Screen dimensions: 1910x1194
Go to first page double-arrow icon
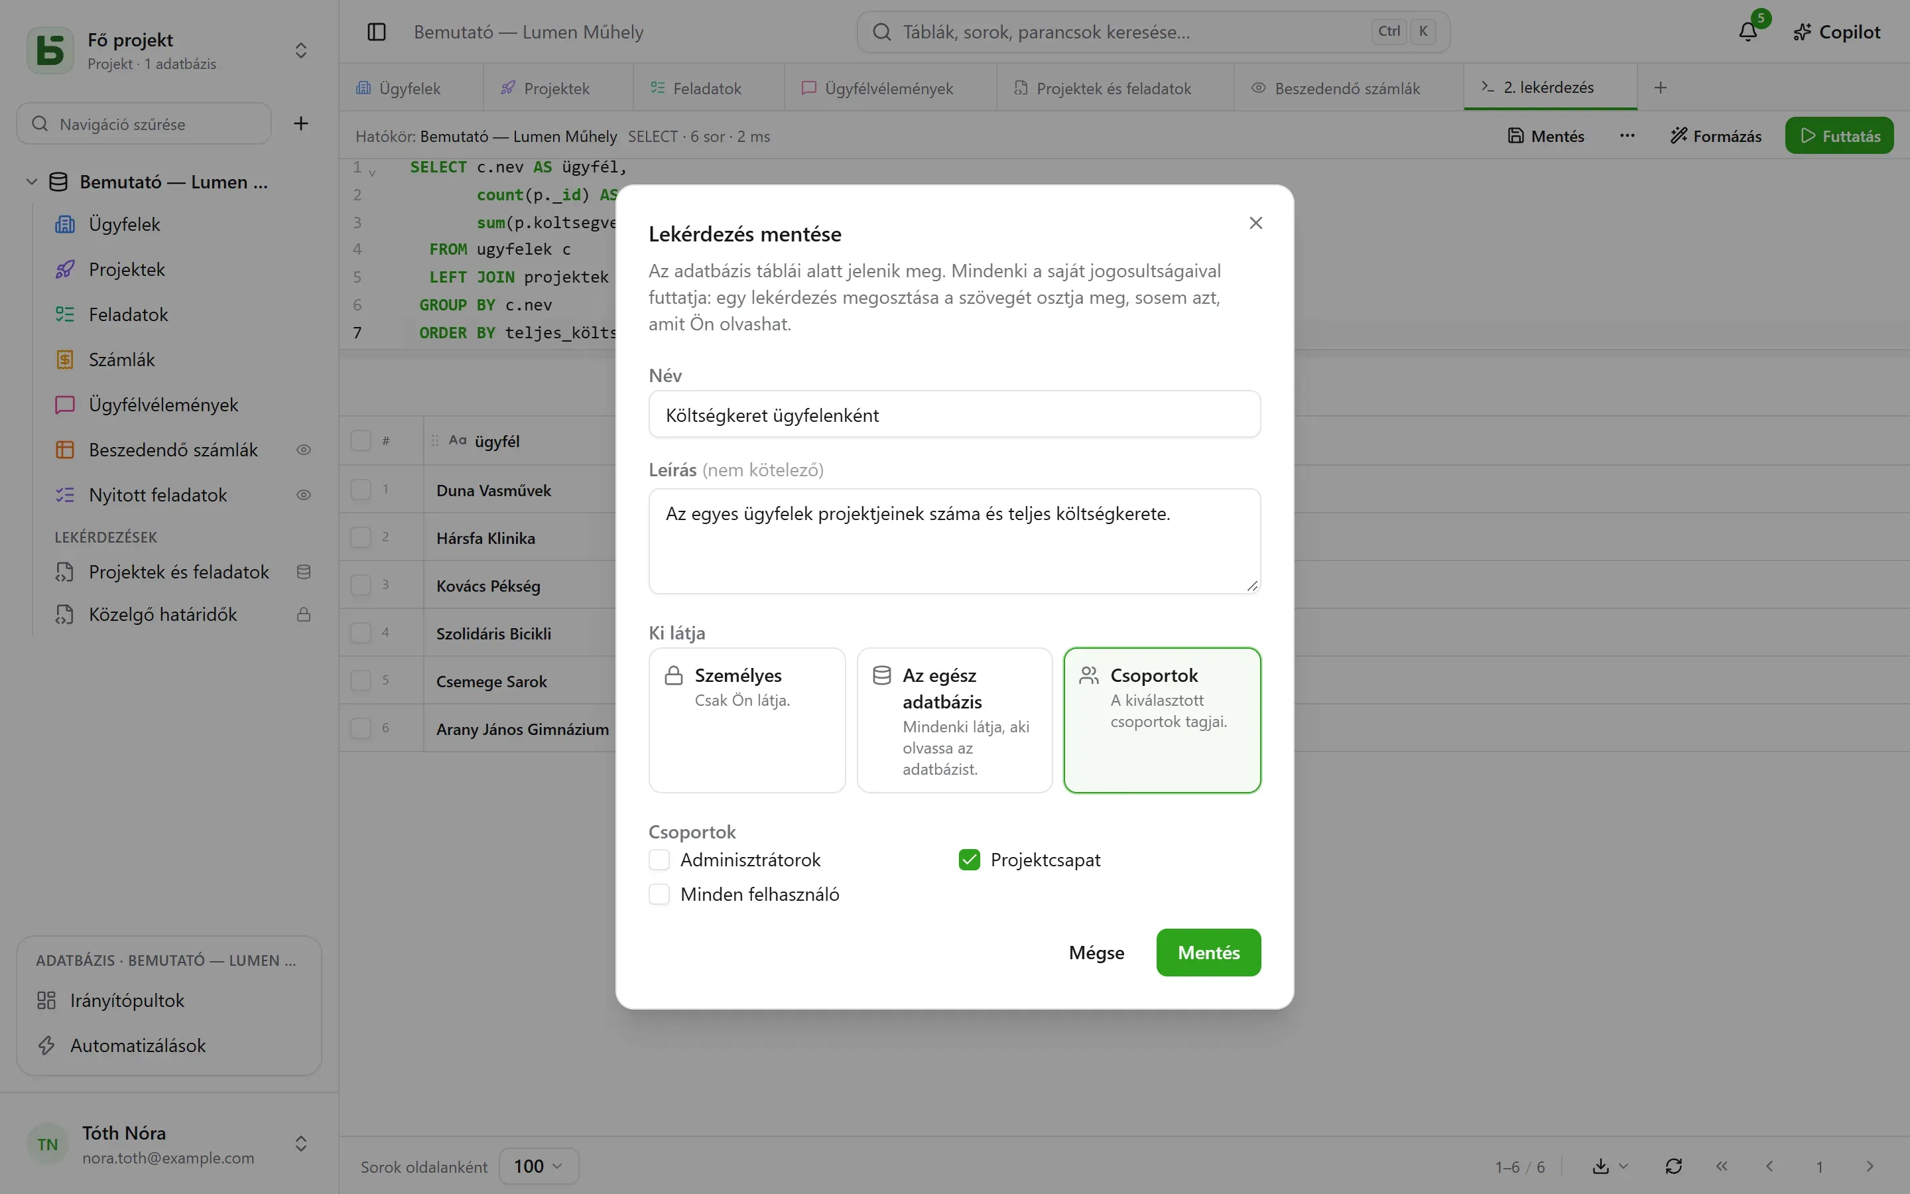coord(1722,1166)
